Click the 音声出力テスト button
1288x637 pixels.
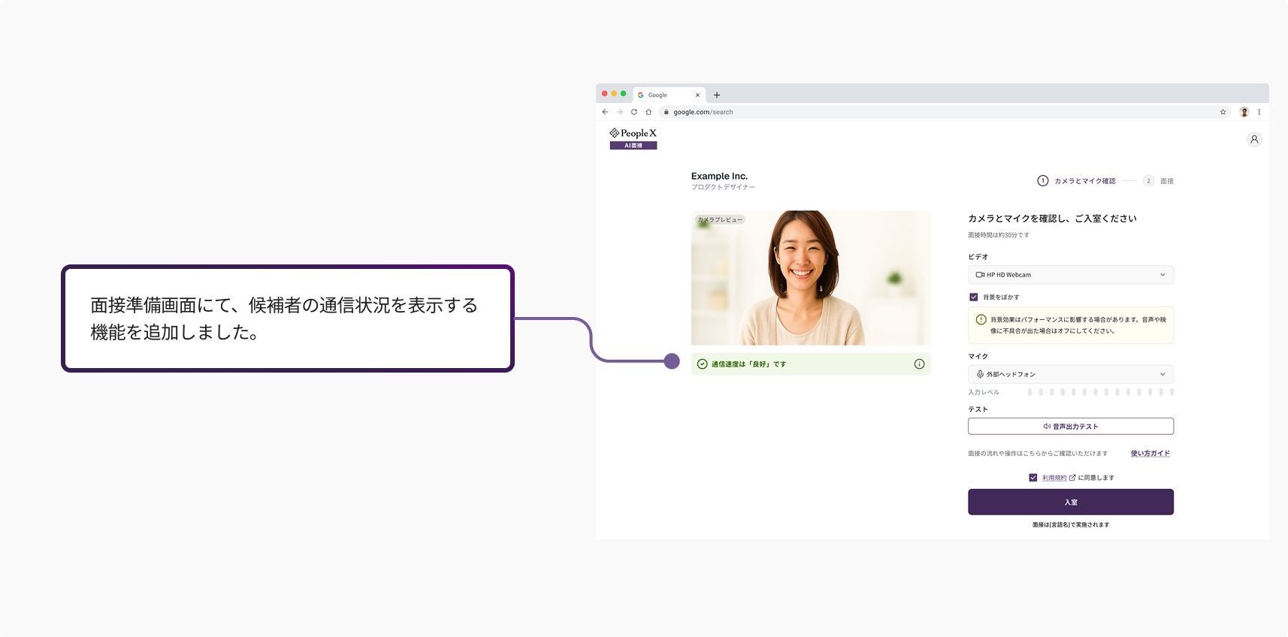pyautogui.click(x=1071, y=427)
